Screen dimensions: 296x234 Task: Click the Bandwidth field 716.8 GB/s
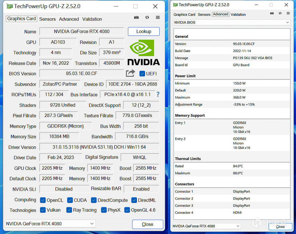tap(137, 136)
